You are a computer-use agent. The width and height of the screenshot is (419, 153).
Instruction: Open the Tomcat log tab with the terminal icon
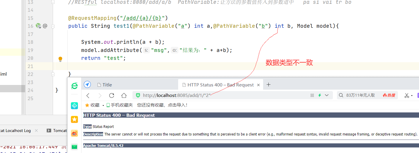click(x=57, y=131)
